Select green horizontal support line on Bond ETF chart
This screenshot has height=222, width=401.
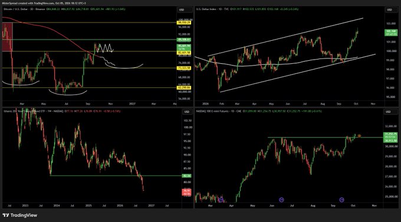(115, 176)
